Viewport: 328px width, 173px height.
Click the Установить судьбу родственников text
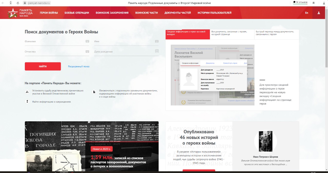tap(58, 92)
